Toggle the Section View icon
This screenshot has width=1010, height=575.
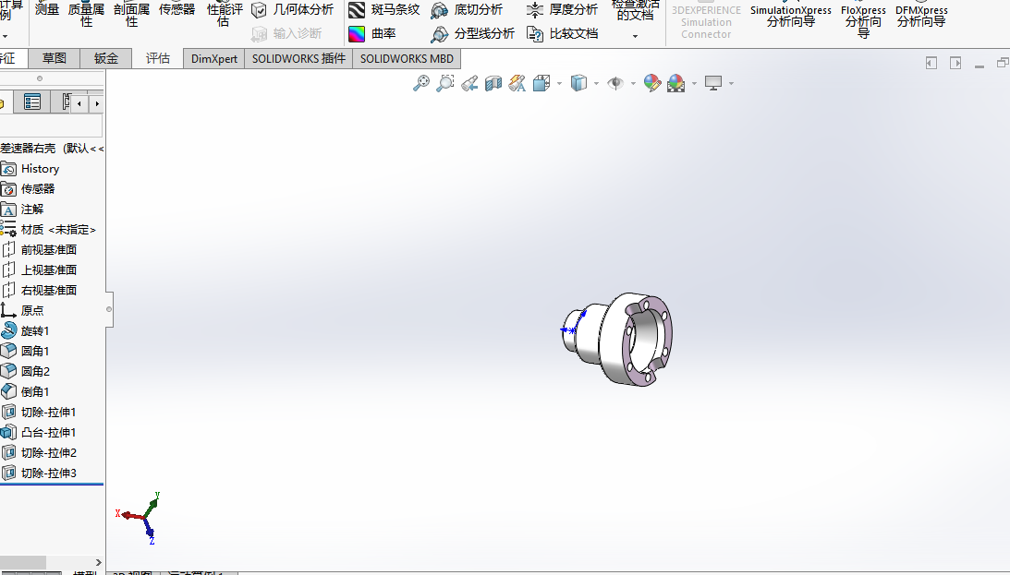(493, 83)
